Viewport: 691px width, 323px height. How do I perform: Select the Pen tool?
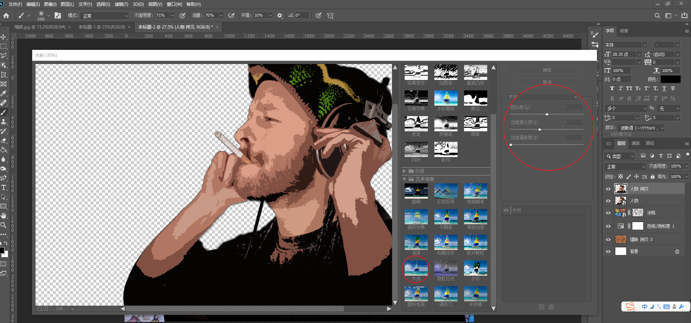[x=4, y=178]
